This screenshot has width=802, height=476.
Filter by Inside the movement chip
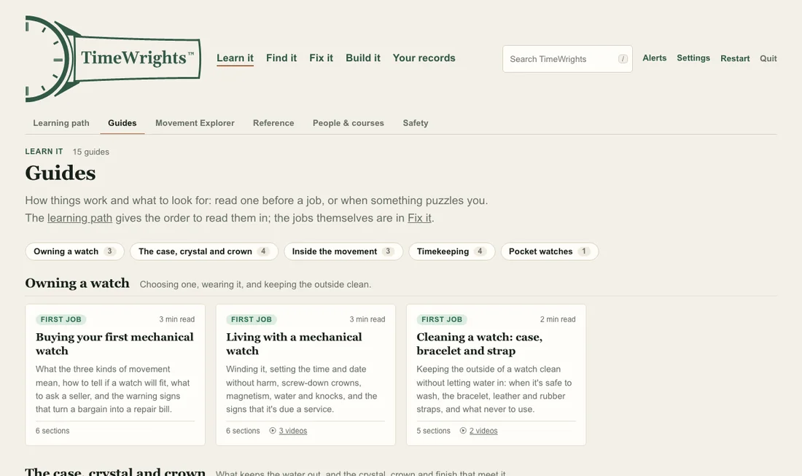[343, 251]
